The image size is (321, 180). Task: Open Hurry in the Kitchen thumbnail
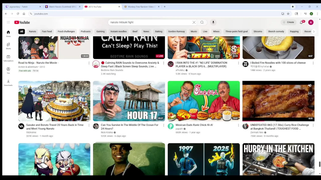coord(278,159)
